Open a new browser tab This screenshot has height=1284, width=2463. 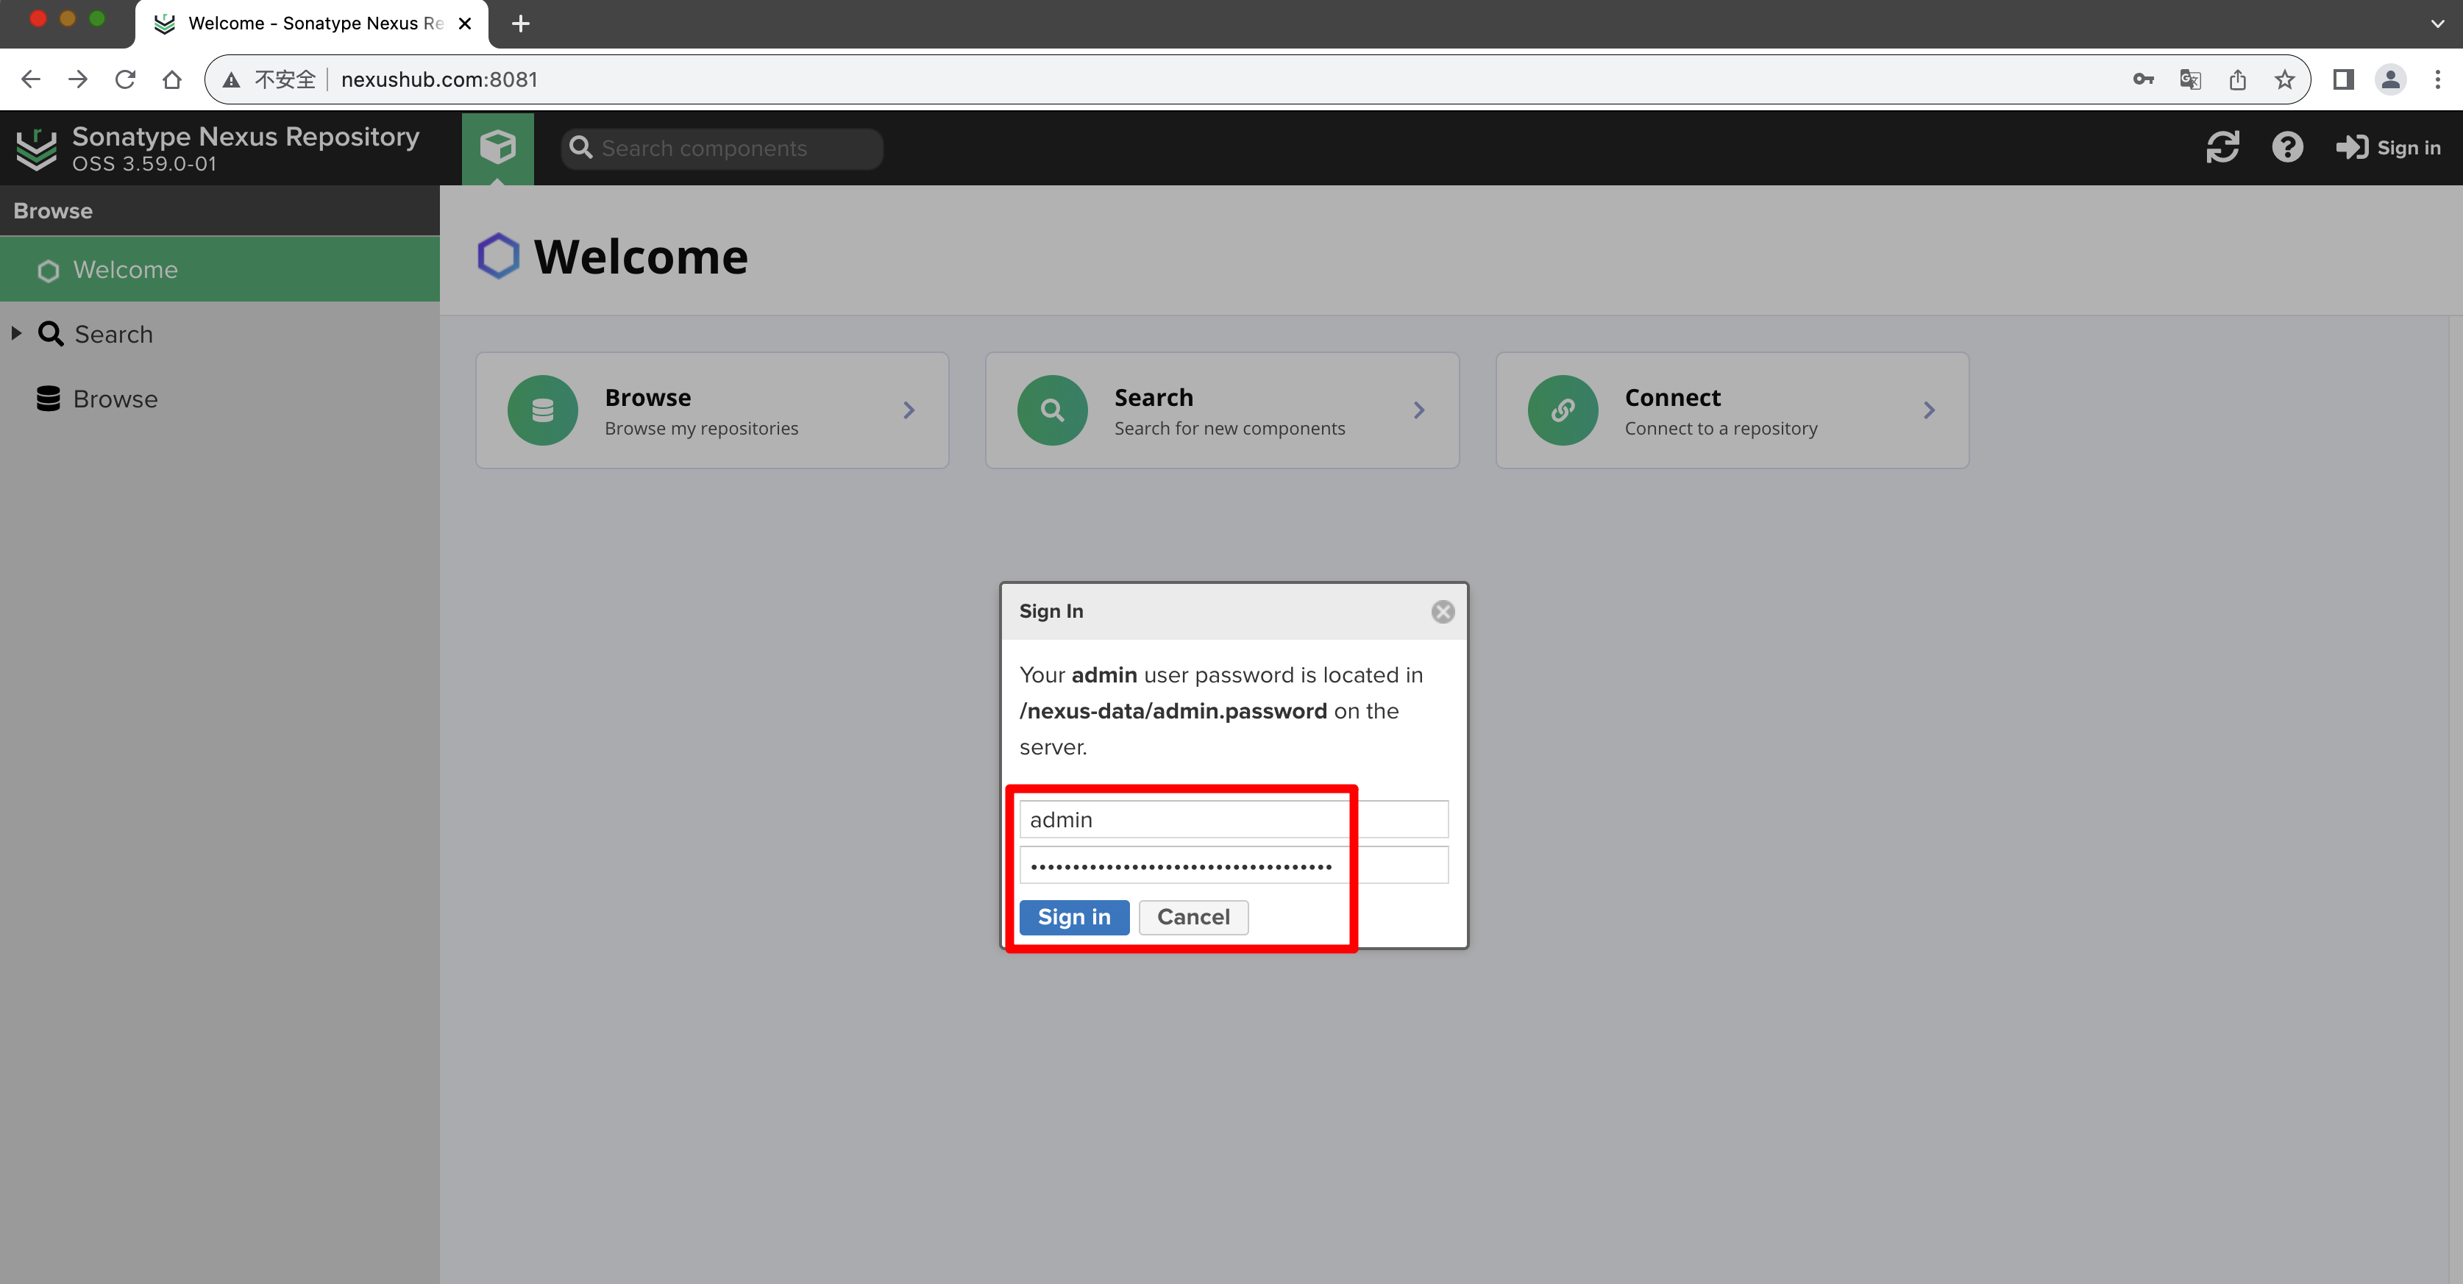point(520,24)
